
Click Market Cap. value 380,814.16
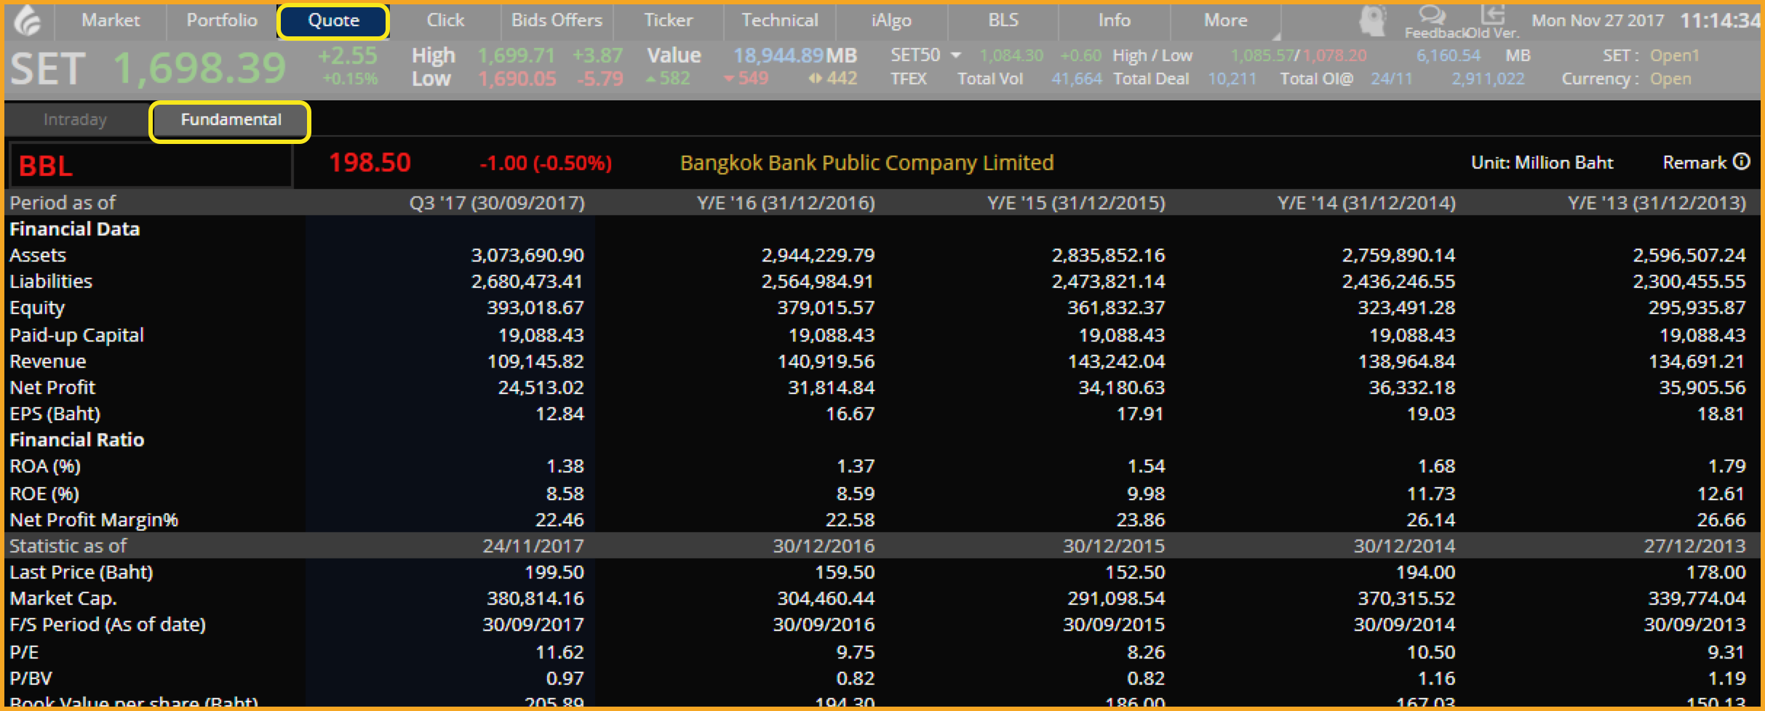point(535,598)
